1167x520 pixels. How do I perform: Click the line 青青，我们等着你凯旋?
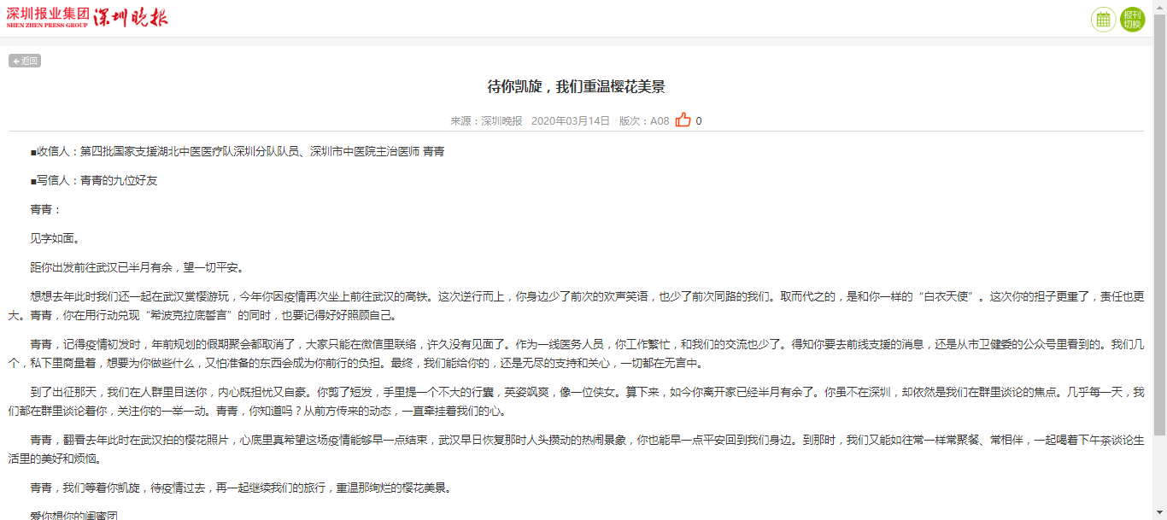[x=240, y=488]
